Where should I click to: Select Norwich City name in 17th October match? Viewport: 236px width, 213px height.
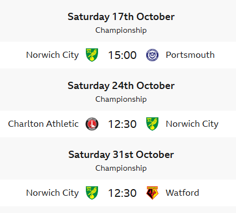53,55
